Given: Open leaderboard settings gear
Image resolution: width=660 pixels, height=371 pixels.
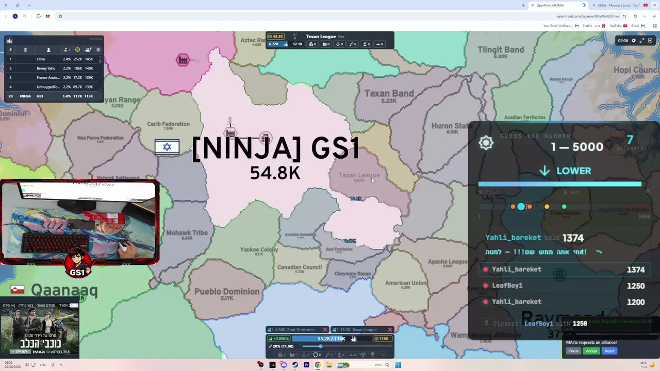Looking at the screenshot, I should tap(98, 50).
